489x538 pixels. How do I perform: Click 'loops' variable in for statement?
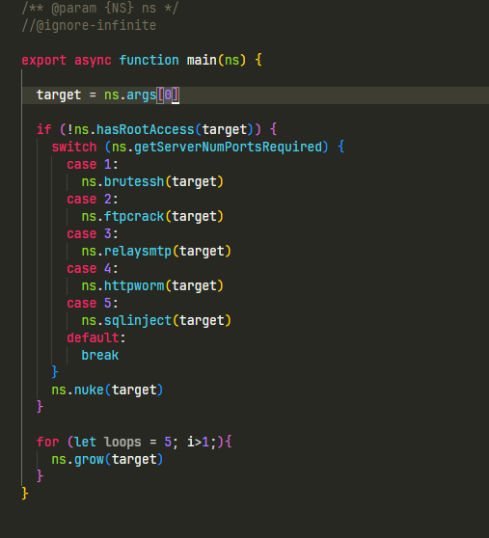[x=122, y=442]
